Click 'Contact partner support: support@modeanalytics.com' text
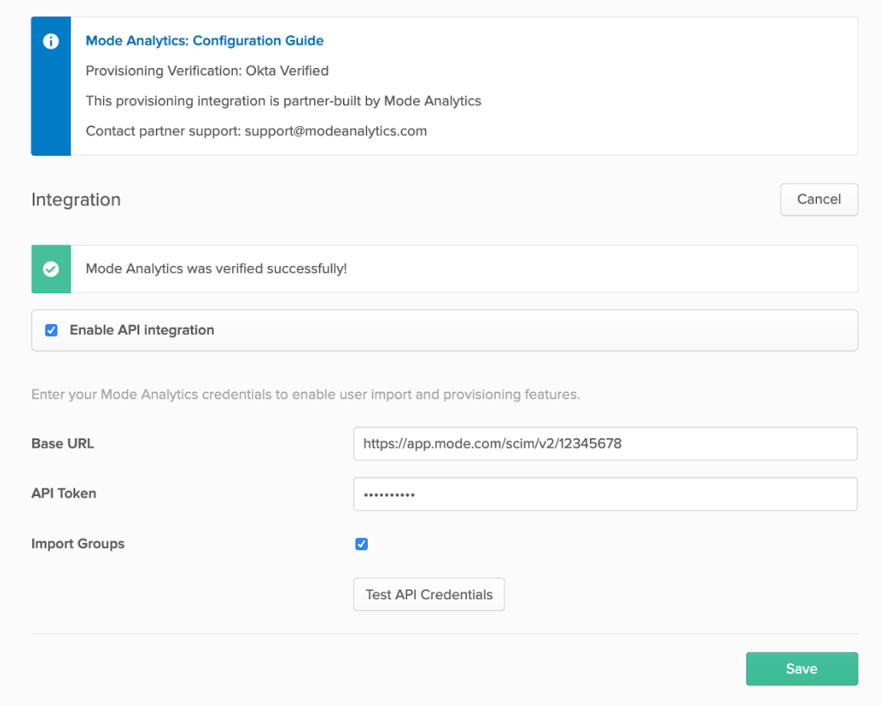Image resolution: width=881 pixels, height=706 pixels. (256, 131)
